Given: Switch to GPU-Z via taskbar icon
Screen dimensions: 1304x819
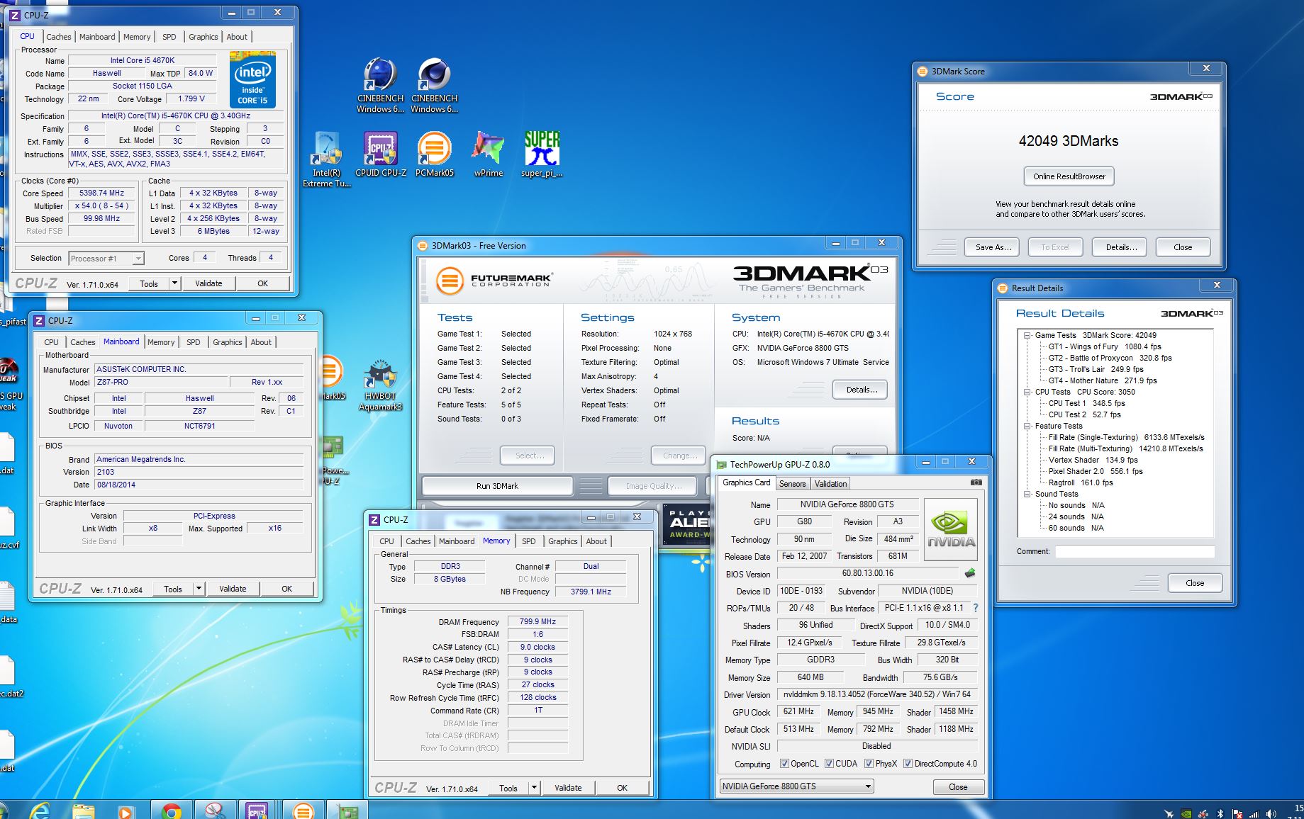Looking at the screenshot, I should tap(347, 810).
